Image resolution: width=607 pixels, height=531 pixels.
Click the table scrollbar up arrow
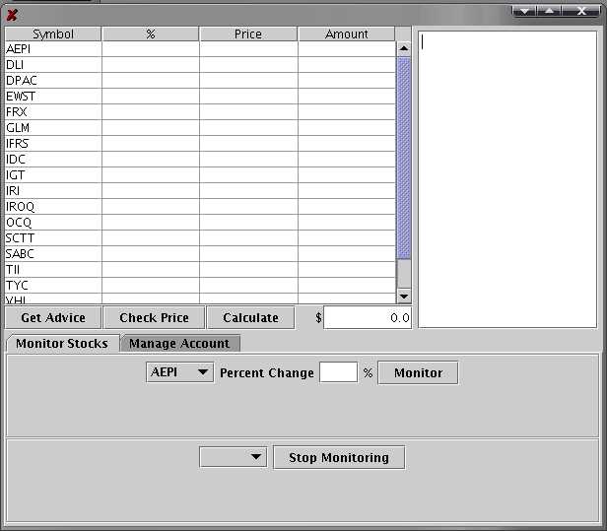click(x=403, y=48)
